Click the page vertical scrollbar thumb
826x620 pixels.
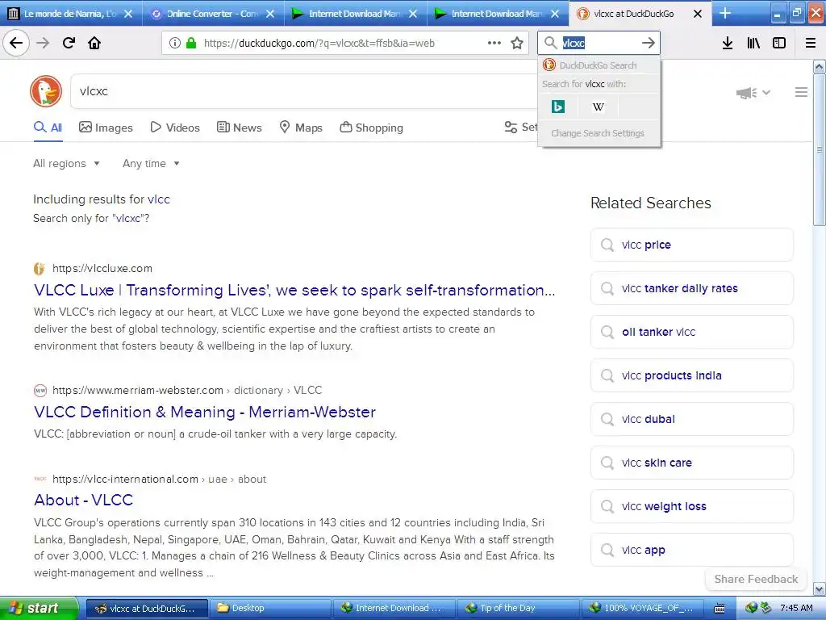point(820,149)
